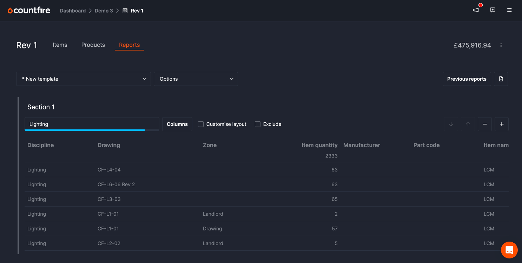The height and width of the screenshot is (263, 522).
Task: Click the Lighting section name field
Action: pyautogui.click(x=91, y=124)
